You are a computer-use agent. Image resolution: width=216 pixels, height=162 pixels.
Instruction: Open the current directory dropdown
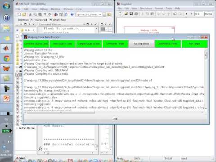pyautogui.click(x=100, y=14)
